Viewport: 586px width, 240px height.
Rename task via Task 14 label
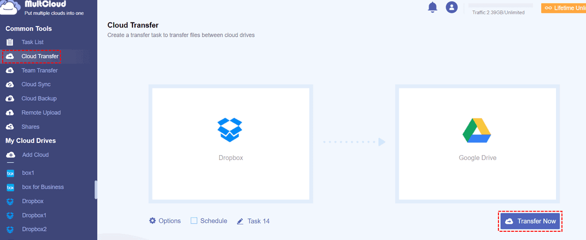(258, 221)
